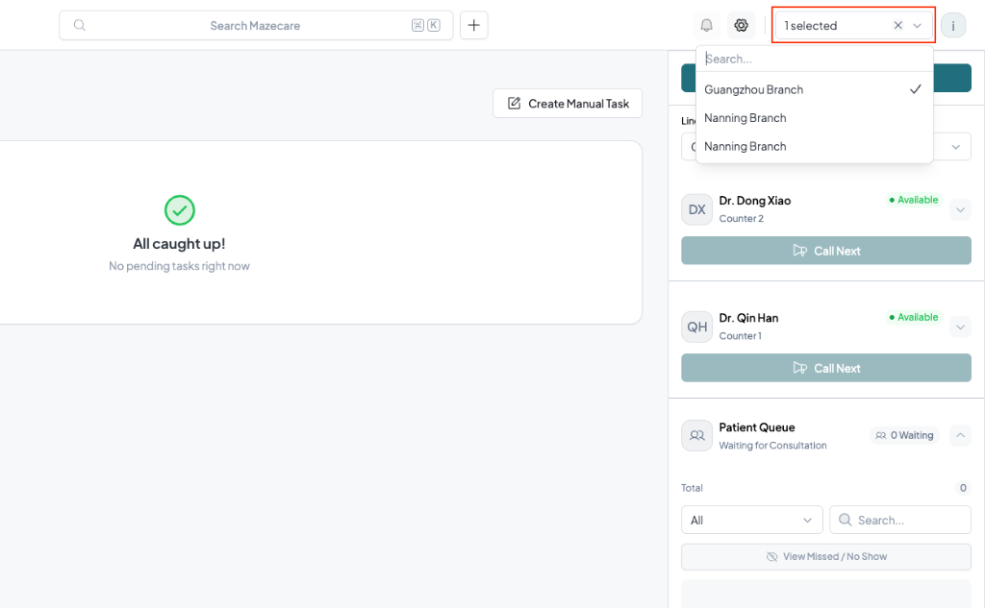The image size is (985, 608).
Task: Click Create Manual Task
Action: (568, 104)
